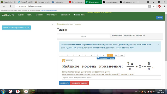Show hidden tray icons arrow

(139, 92)
